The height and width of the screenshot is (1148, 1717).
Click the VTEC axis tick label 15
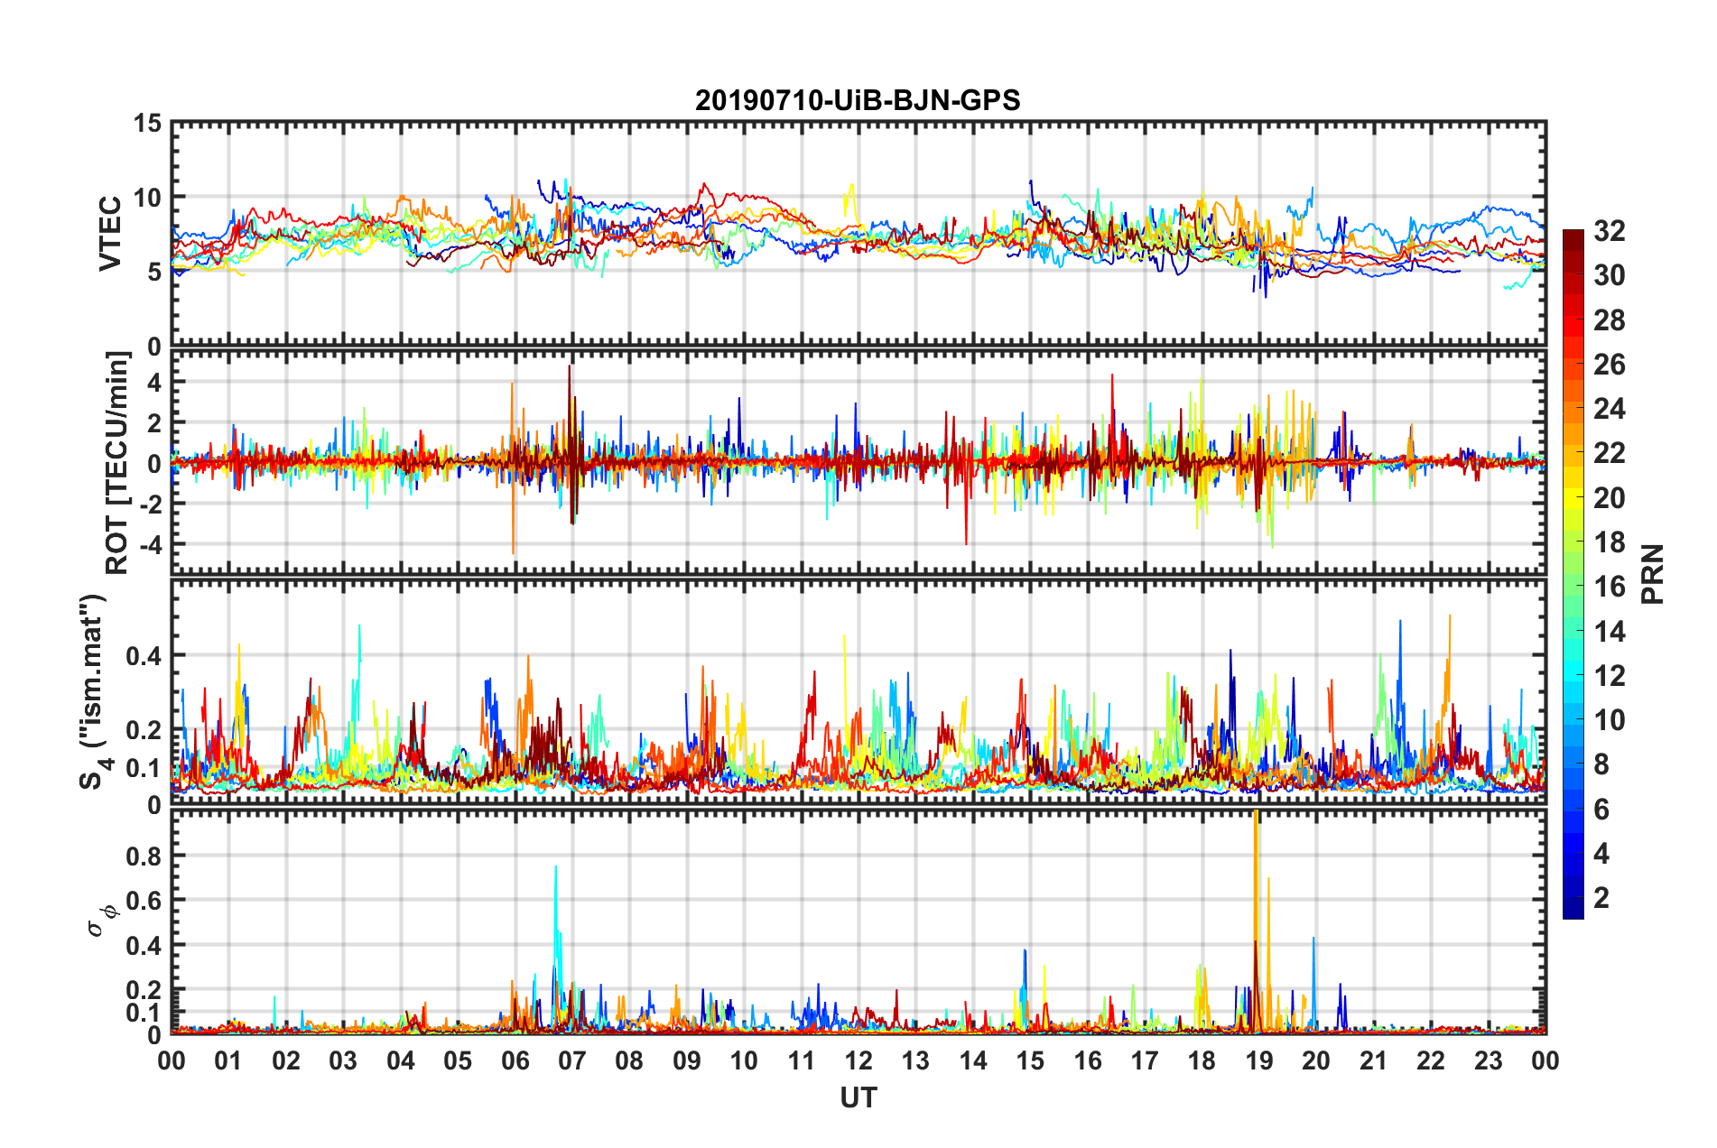click(x=147, y=124)
